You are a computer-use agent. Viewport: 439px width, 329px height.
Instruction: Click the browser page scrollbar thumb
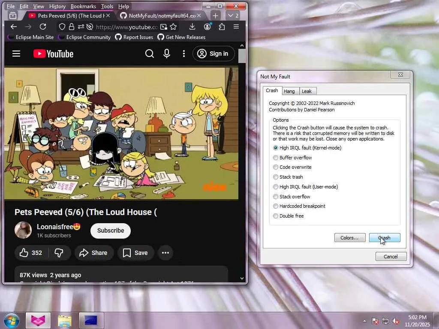(242, 56)
